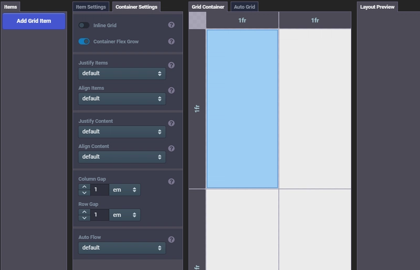Select the first column 1fr header

tap(242, 20)
